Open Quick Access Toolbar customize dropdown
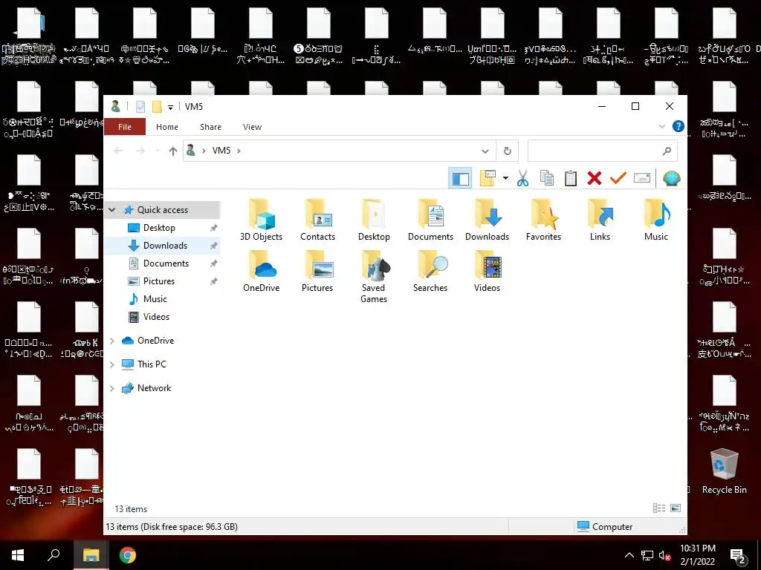The height and width of the screenshot is (570, 761). coord(170,107)
